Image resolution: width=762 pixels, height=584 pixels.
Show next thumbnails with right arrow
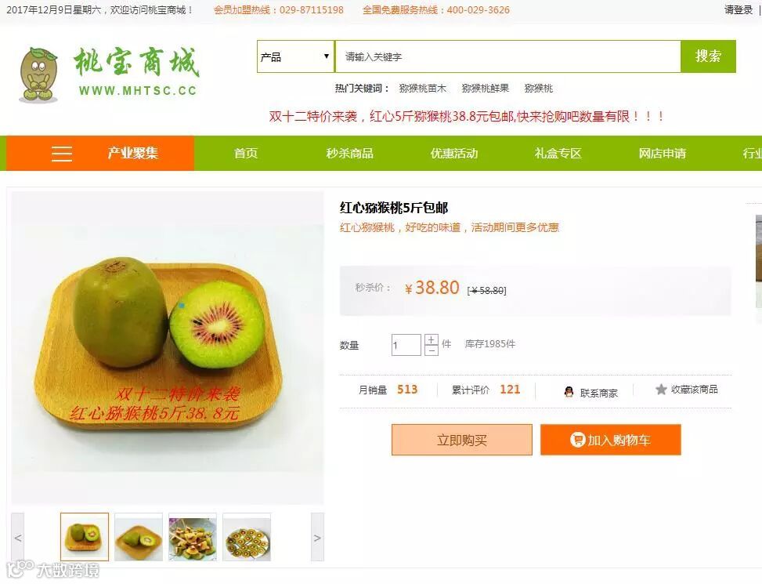(x=317, y=537)
